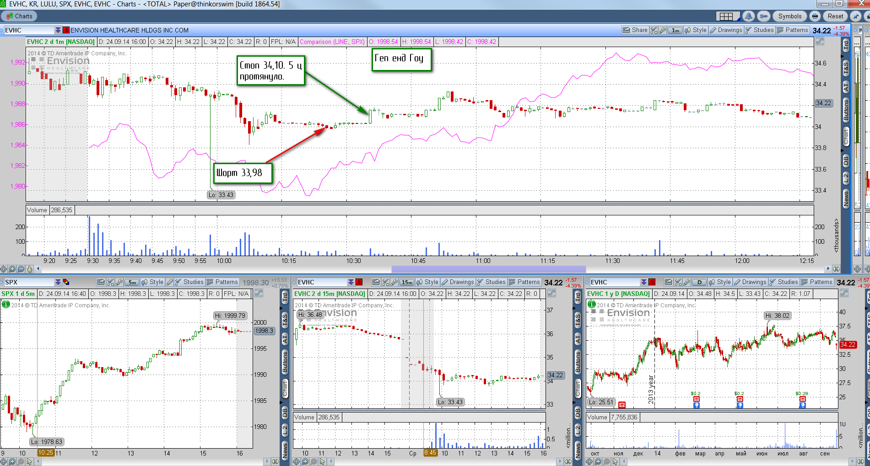This screenshot has width=870, height=466.
Task: Expand the SPX symbol dropdown
Action: point(58,282)
